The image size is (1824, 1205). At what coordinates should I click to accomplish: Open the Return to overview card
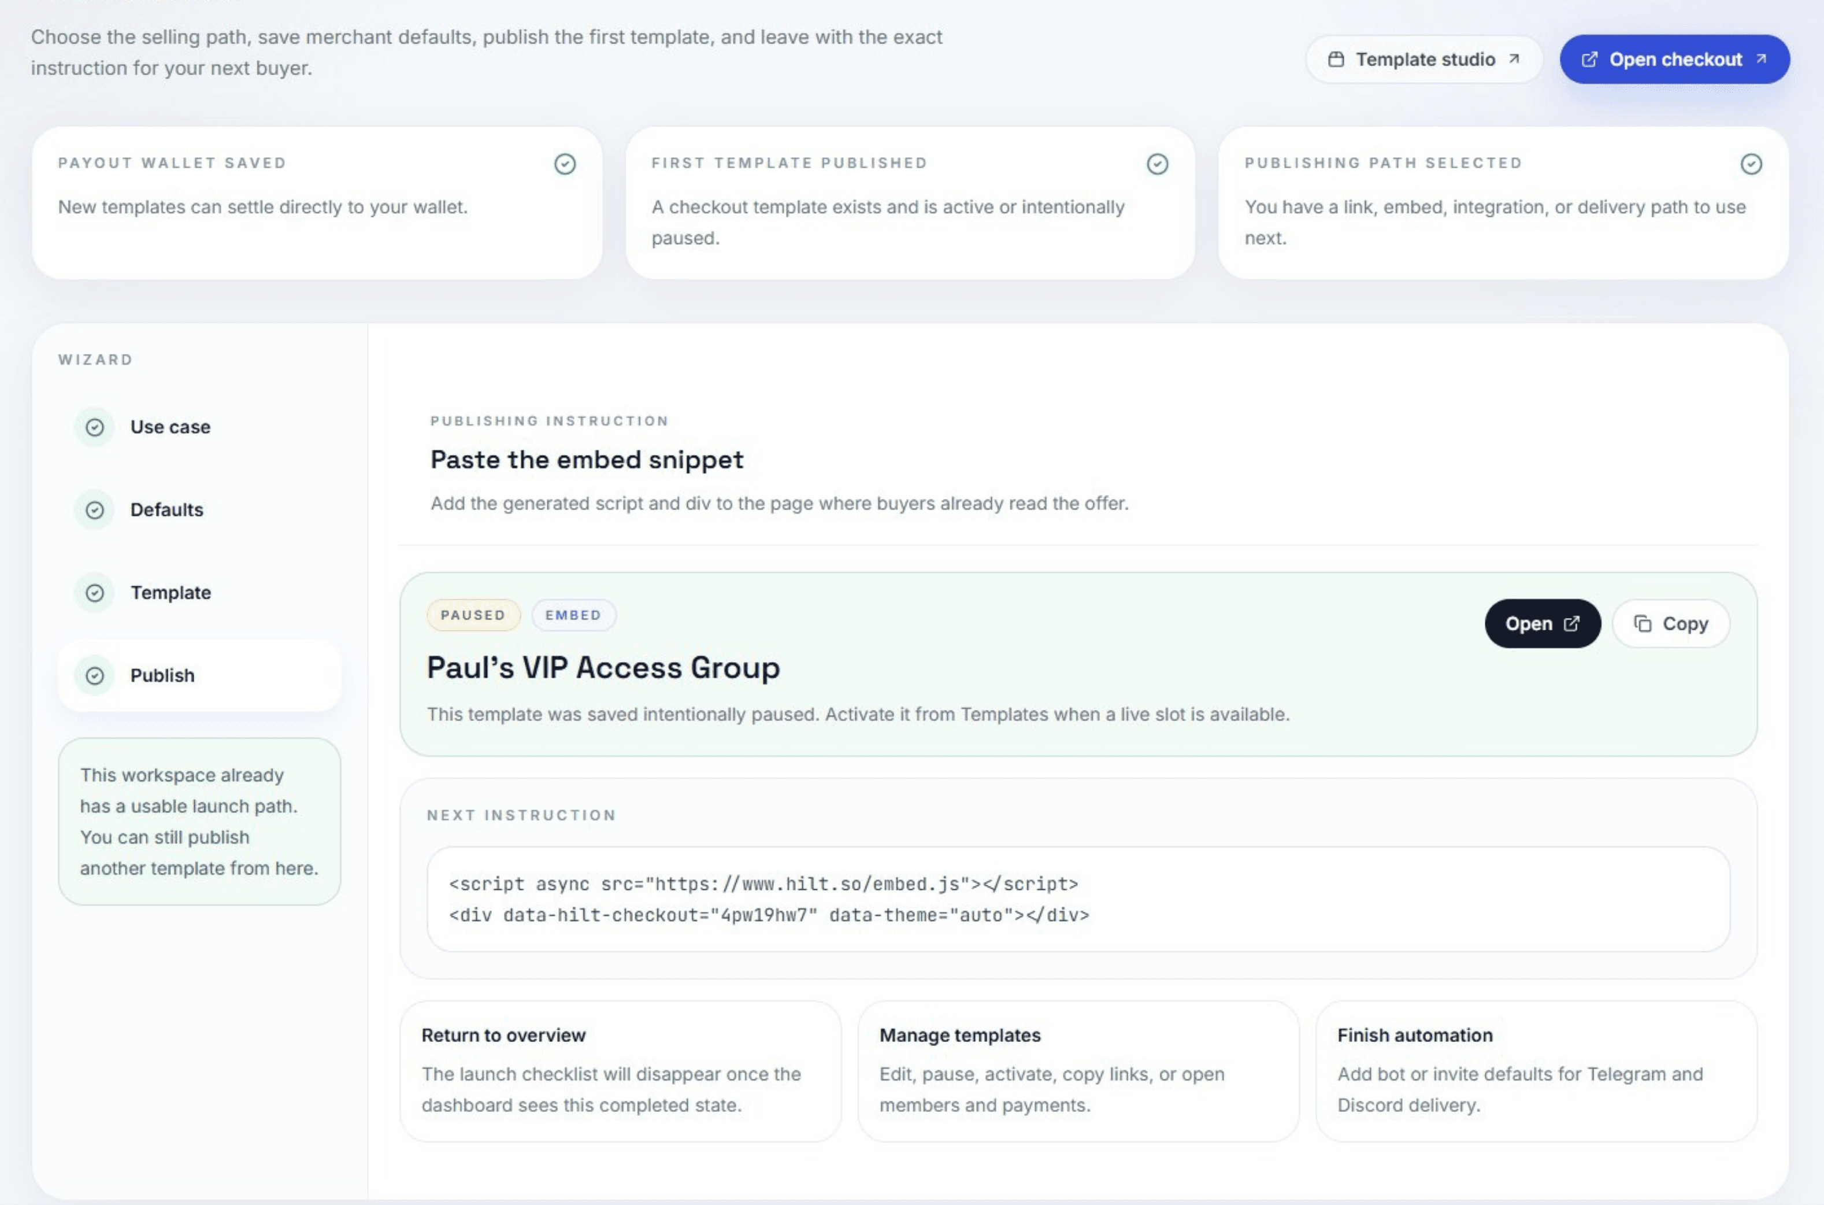621,1070
